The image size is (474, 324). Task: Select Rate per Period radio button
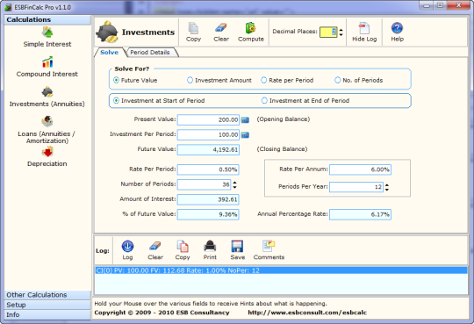tap(264, 81)
